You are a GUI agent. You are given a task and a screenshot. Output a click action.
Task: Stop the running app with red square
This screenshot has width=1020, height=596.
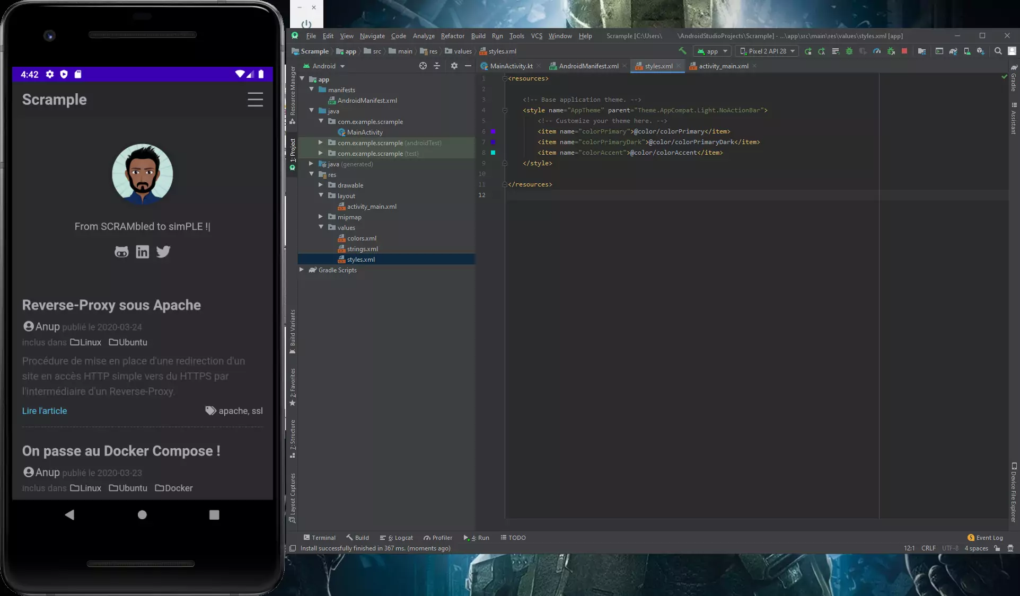point(904,51)
